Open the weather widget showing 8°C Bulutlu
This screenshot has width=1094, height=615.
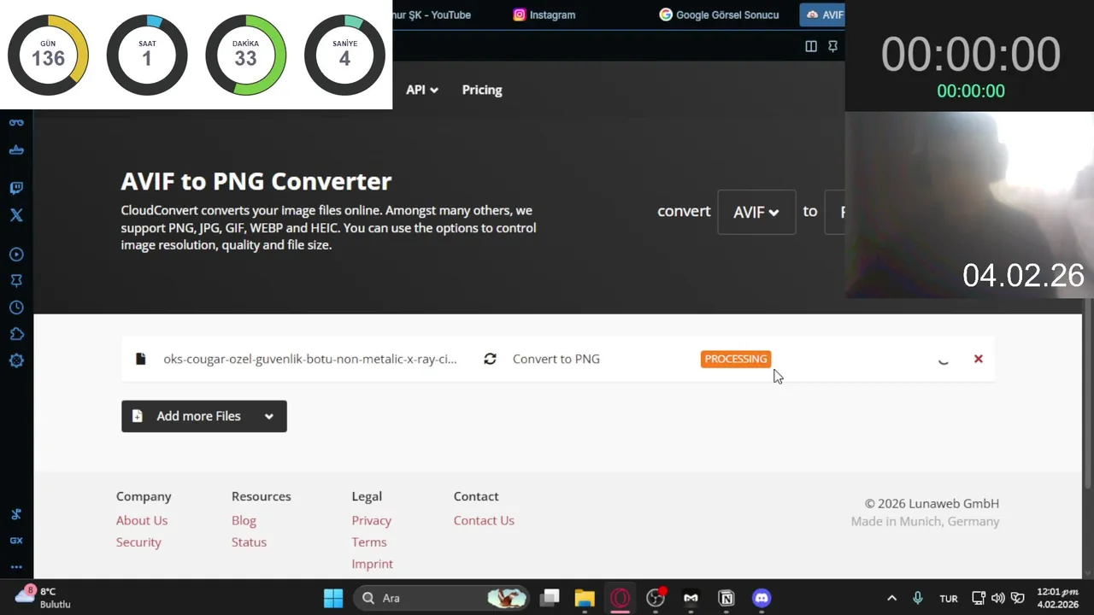point(44,597)
